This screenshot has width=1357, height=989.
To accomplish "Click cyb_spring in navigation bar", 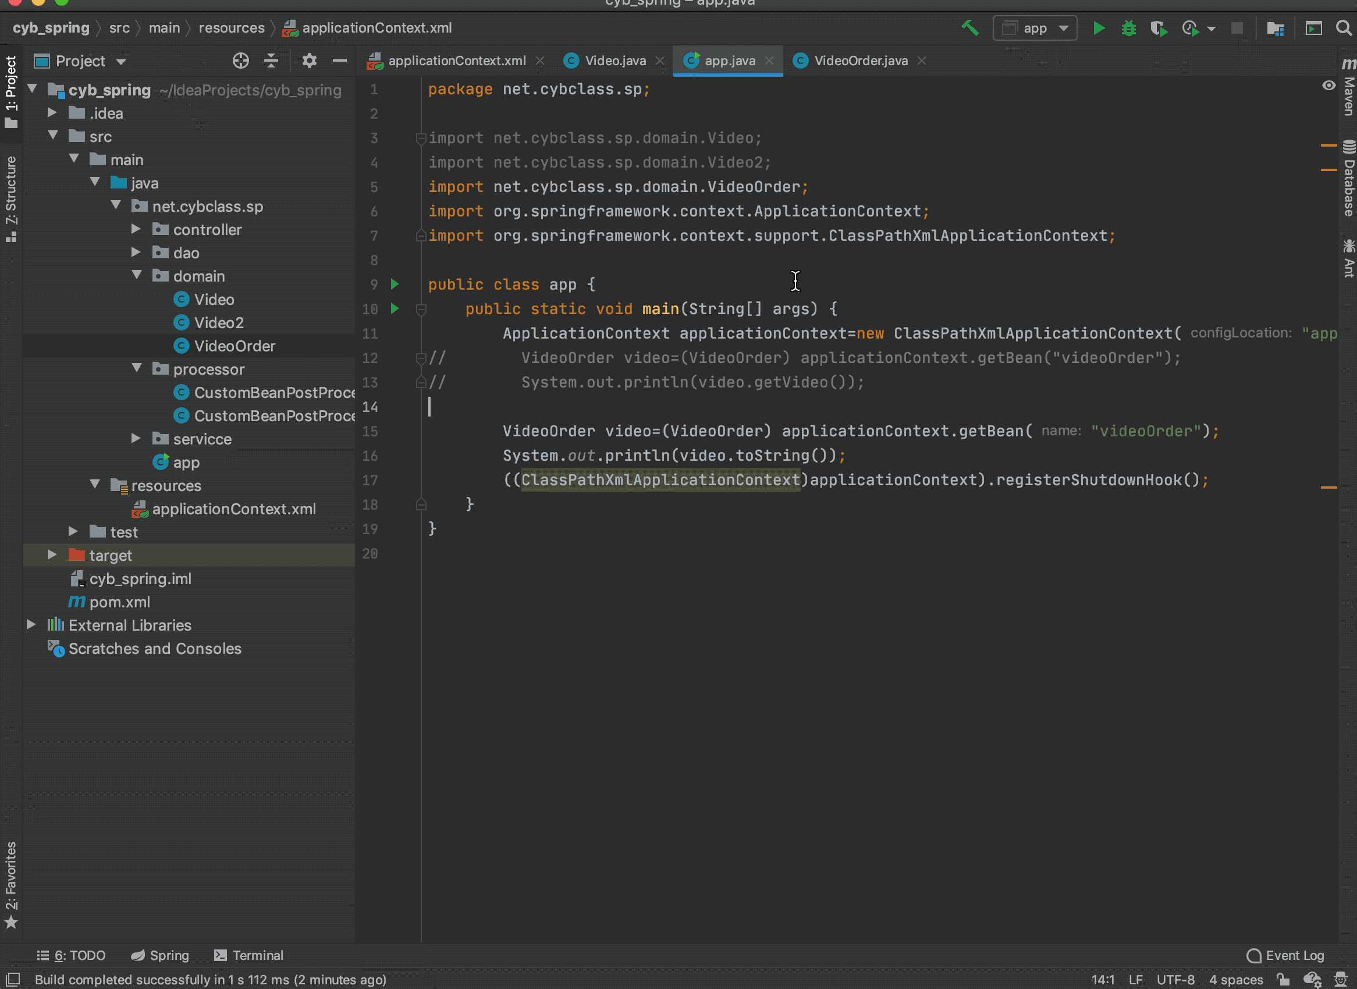I will (51, 28).
